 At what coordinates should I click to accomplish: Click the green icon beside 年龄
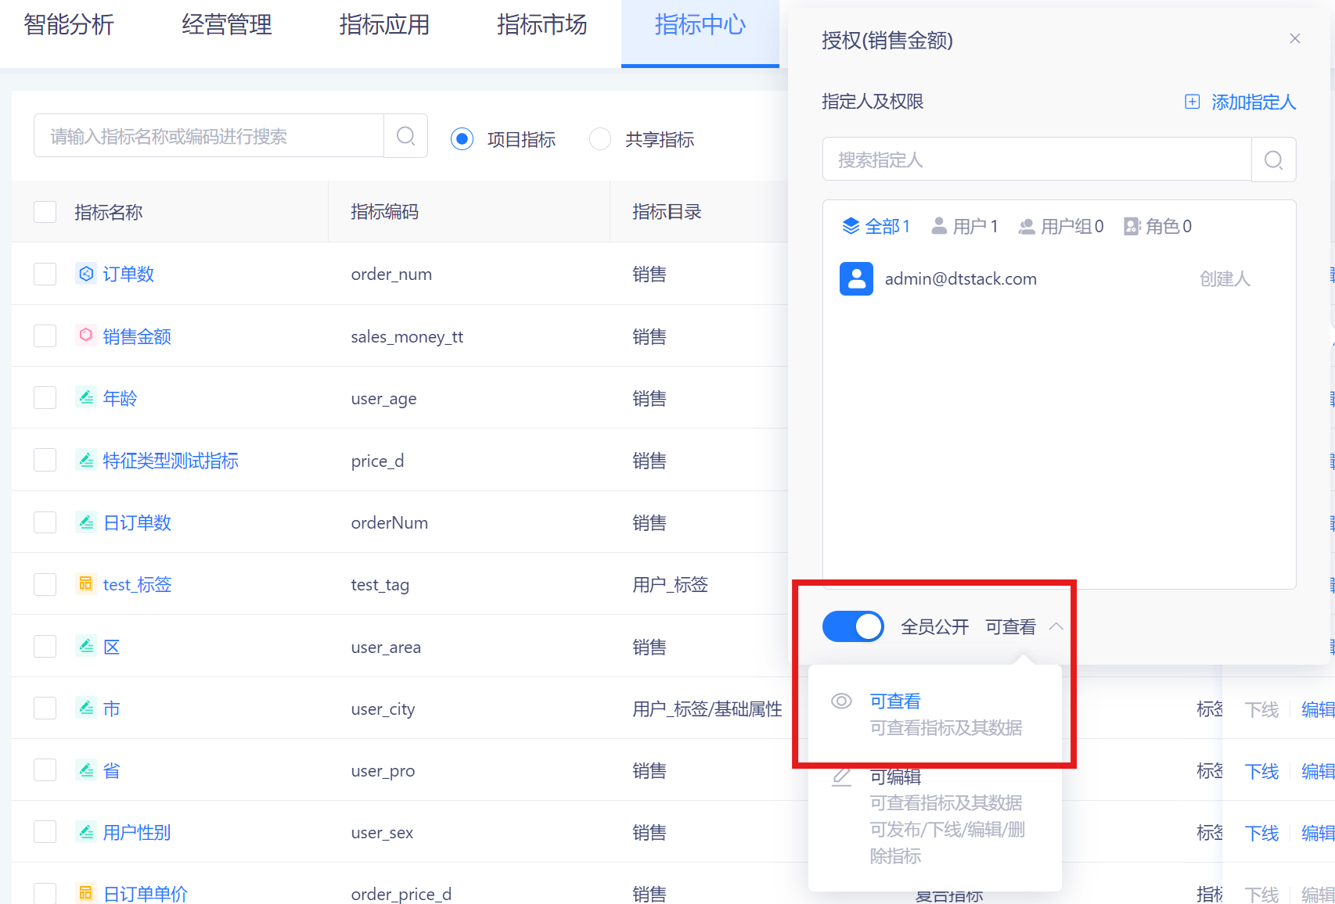click(x=86, y=397)
